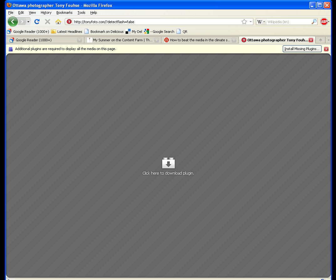Open the Bookmarks menu
This screenshot has height=280, width=336.
(x=64, y=13)
